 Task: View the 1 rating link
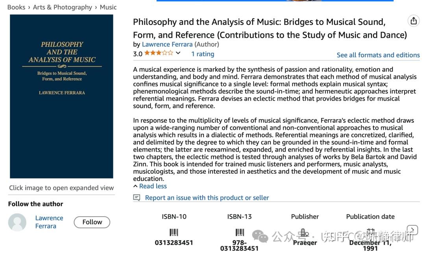pyautogui.click(x=203, y=54)
